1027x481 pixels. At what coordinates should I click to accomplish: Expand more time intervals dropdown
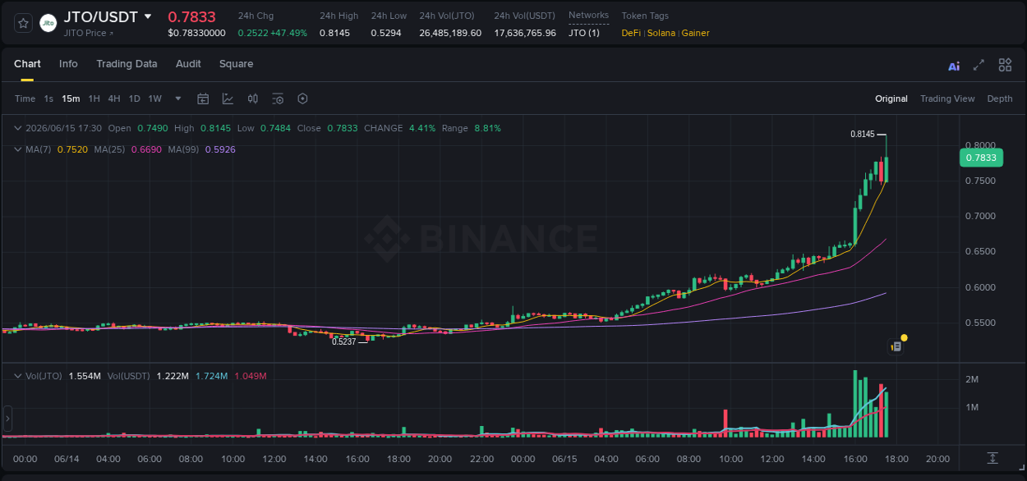click(x=178, y=98)
